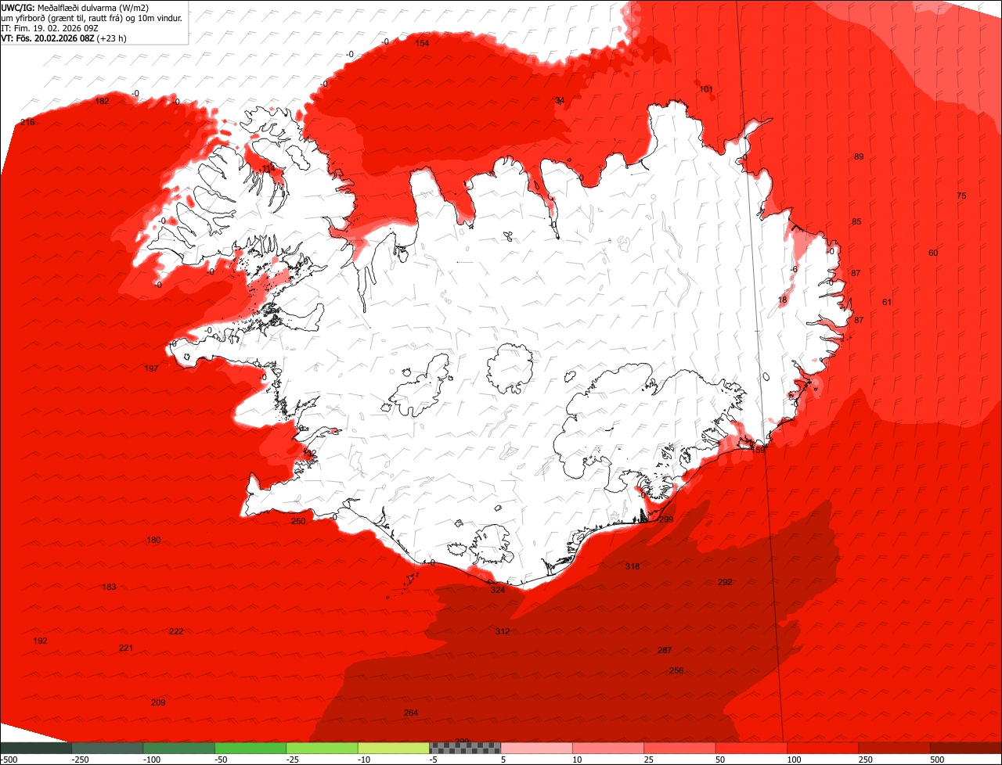This screenshot has height=765, width=1002.
Task: Click legend swatch between -500 and -250
Action: (x=36, y=748)
